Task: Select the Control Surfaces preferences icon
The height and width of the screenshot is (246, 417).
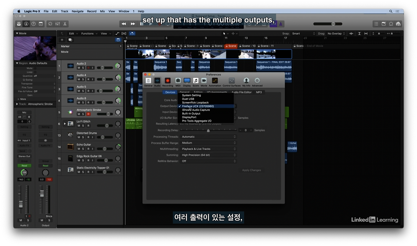Action: point(232,81)
